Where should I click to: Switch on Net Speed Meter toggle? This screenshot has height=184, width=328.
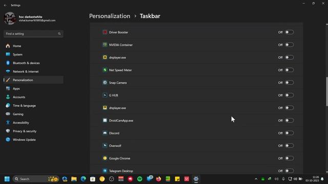point(290,70)
